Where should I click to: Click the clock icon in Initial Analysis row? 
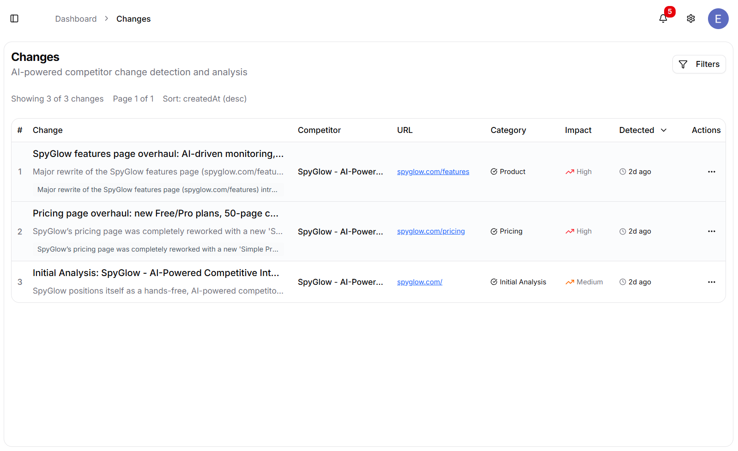[x=623, y=282]
